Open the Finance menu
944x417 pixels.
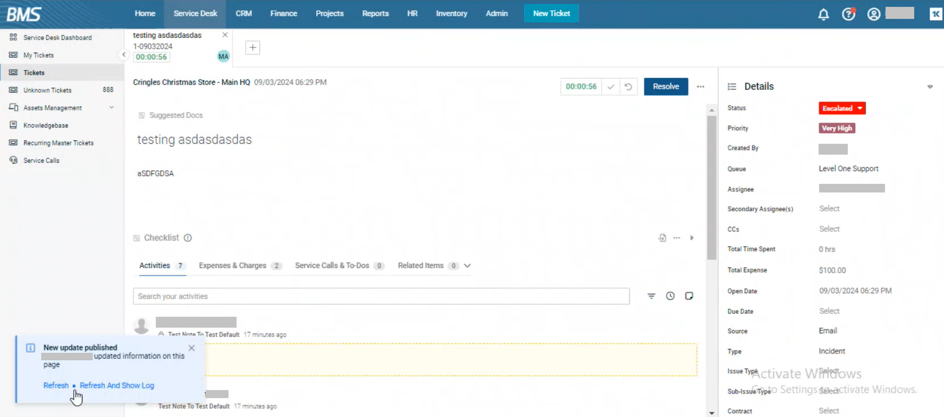284,14
